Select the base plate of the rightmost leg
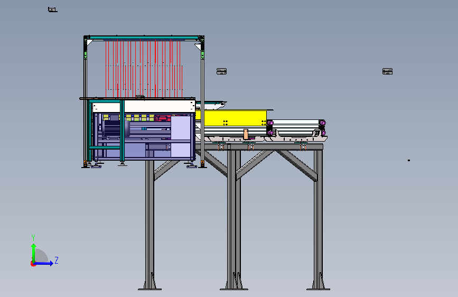 click(318, 290)
